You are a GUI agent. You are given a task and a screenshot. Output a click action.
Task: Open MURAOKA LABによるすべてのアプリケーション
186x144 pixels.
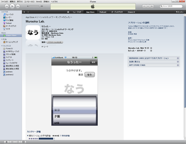click(154, 58)
